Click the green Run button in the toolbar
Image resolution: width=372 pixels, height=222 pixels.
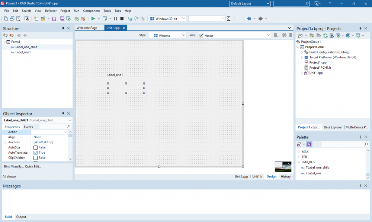(x=93, y=19)
